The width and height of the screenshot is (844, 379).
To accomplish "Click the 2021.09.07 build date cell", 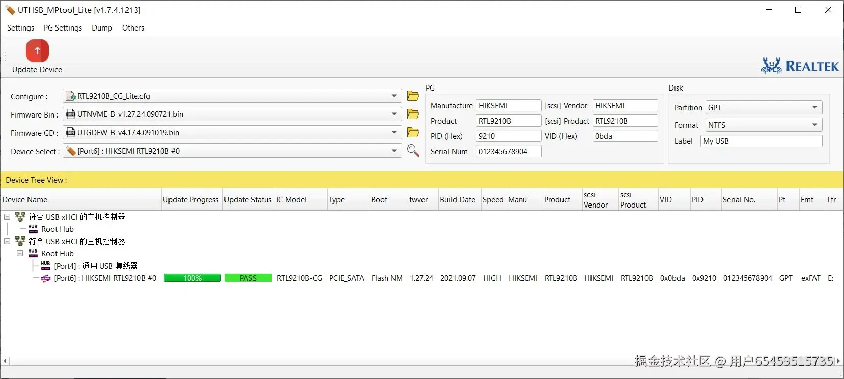I will [458, 278].
